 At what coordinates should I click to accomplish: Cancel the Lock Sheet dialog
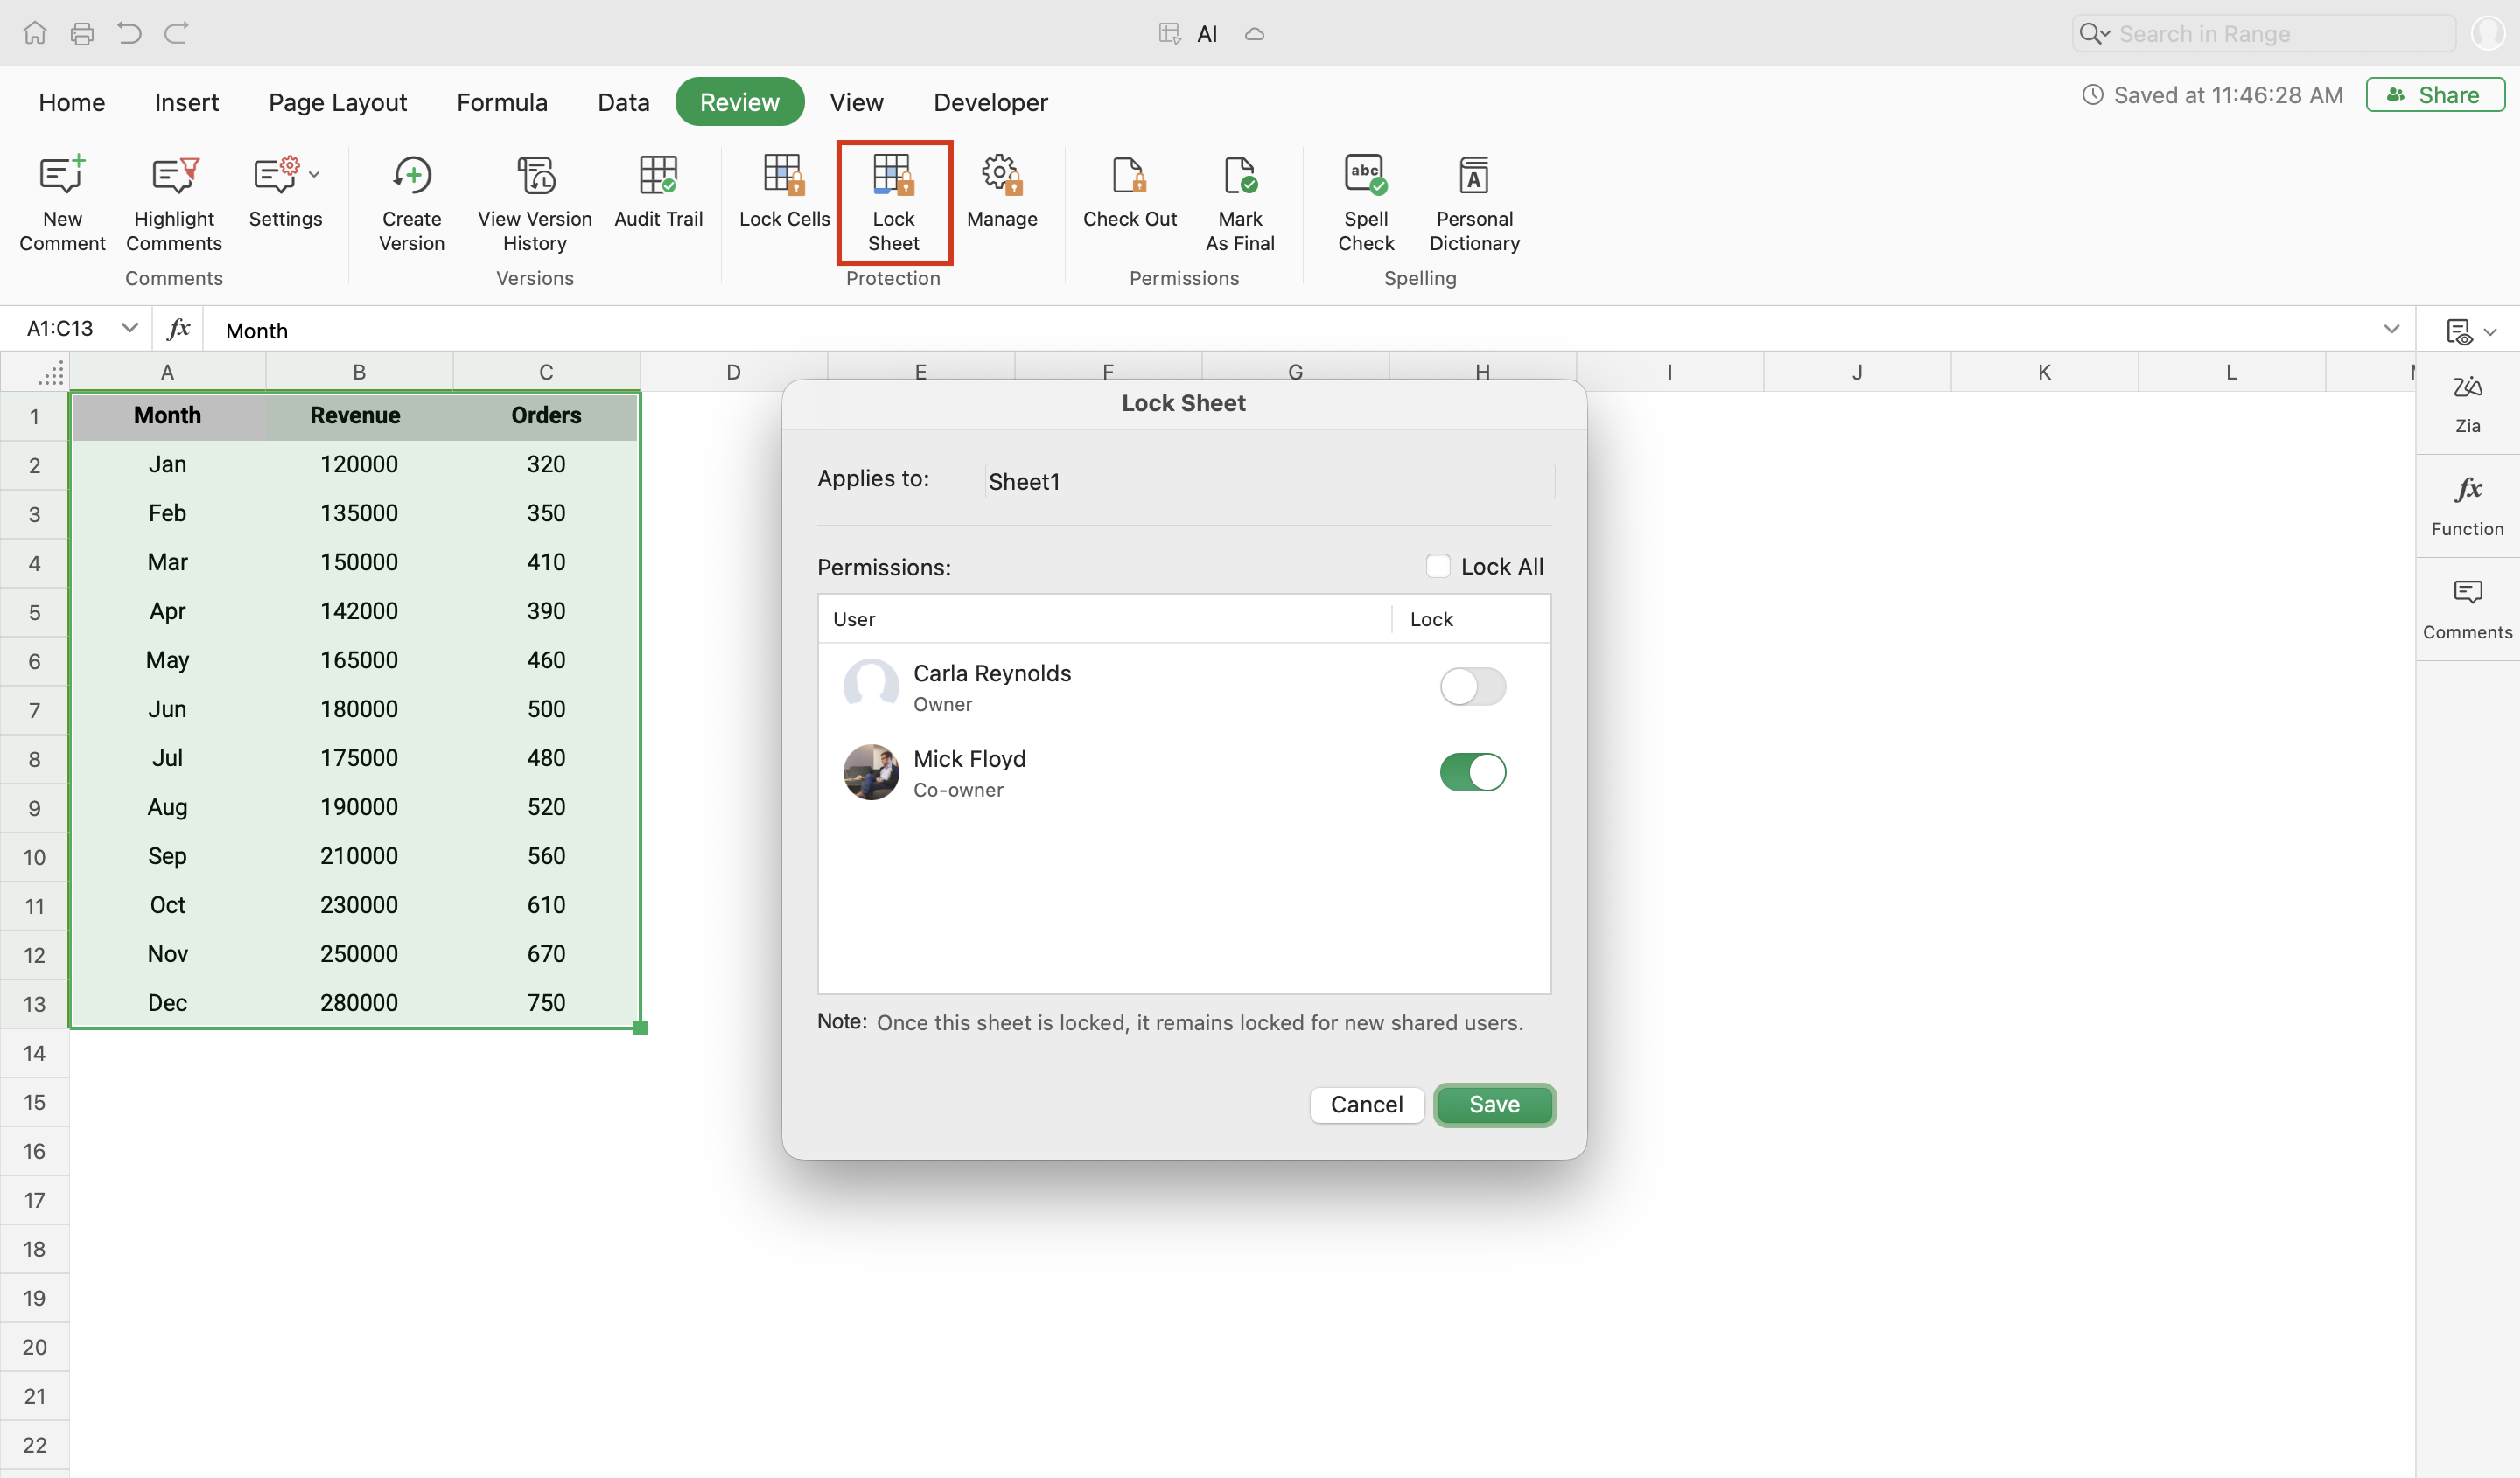tap(1366, 1105)
